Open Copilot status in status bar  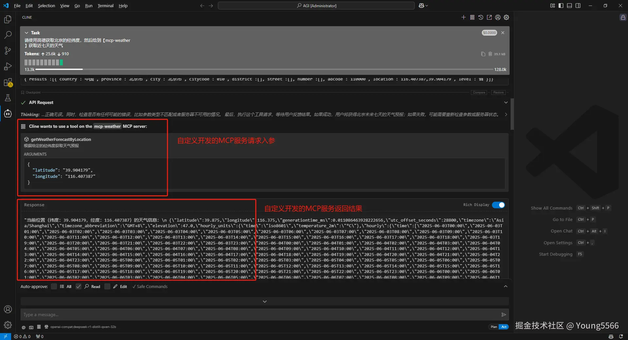click(x=611, y=336)
